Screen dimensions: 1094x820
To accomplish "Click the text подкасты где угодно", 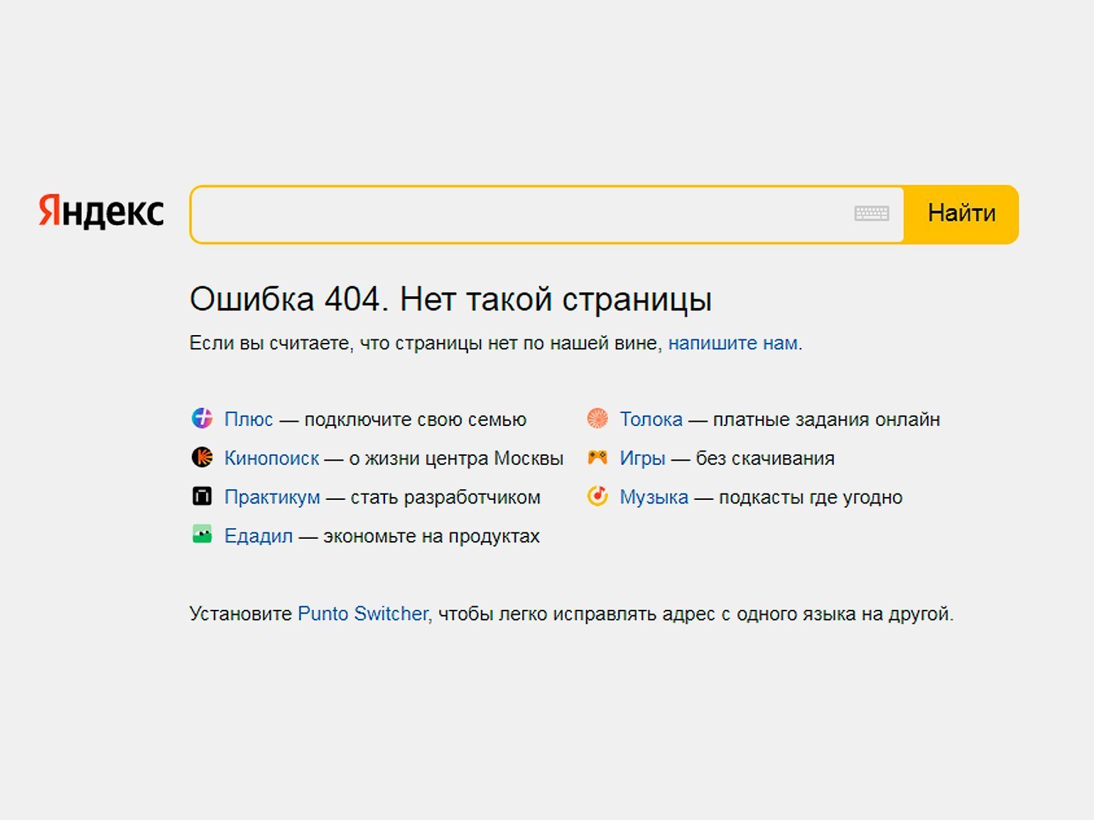I will pos(811,497).
